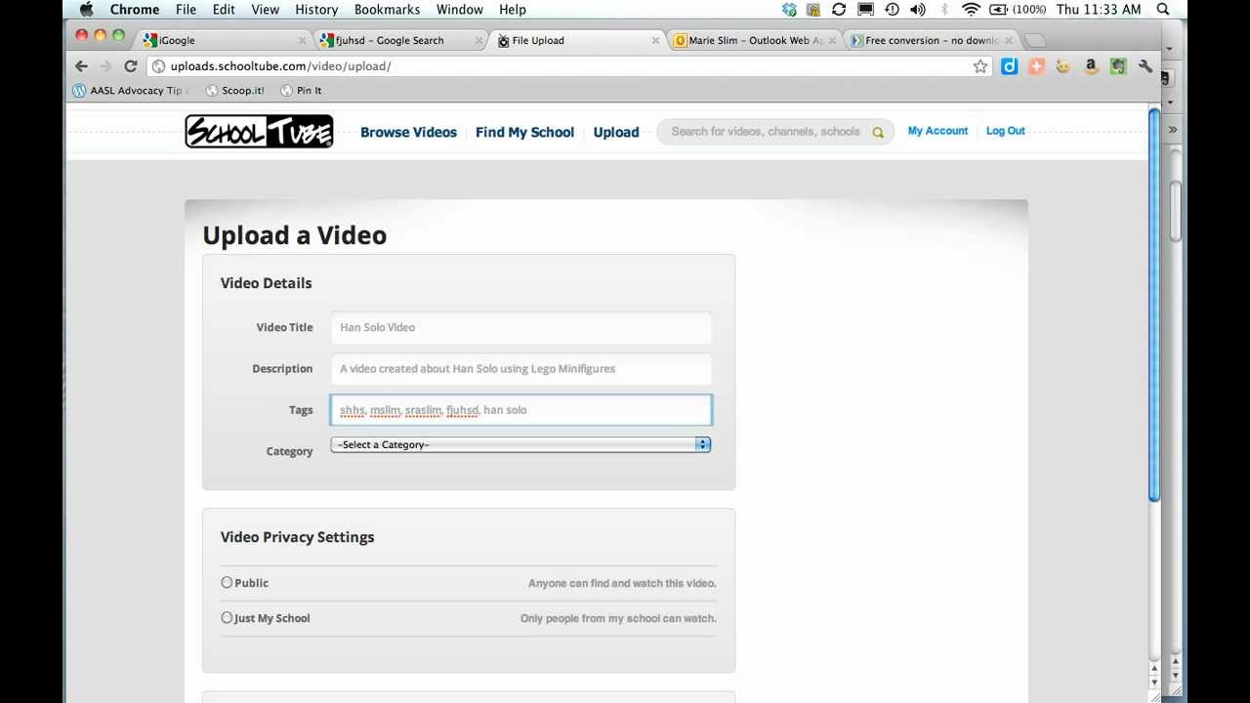Click the browser forward arrow

tap(105, 66)
